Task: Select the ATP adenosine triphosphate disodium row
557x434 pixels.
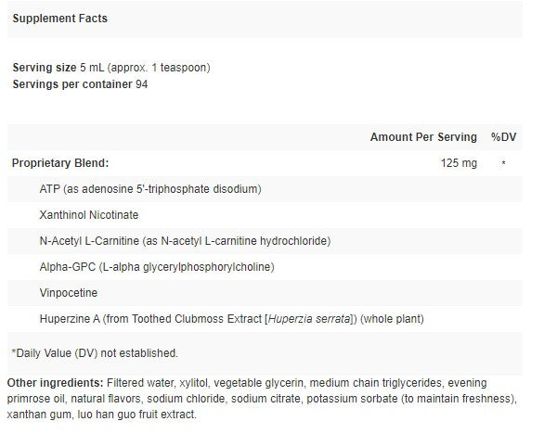Action: (149, 189)
